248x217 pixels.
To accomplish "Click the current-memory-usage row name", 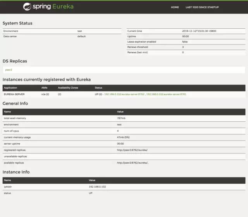I will click(17, 138).
